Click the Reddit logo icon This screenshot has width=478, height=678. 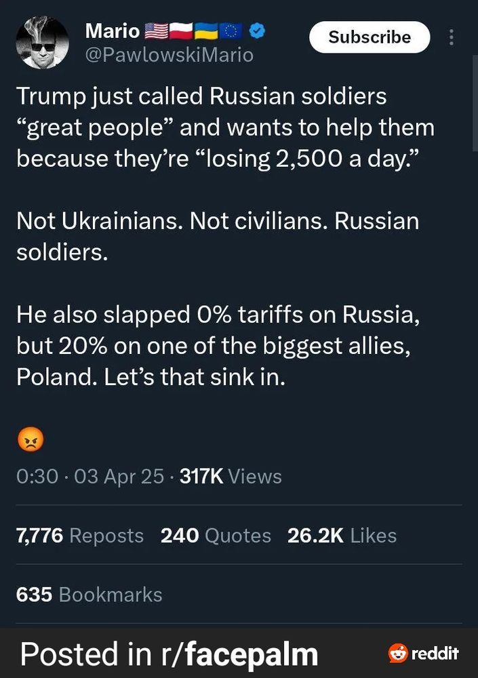(398, 653)
